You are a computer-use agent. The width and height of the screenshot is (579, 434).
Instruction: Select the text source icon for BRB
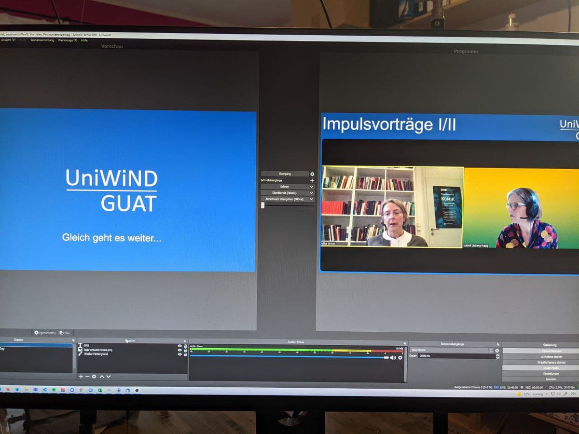click(x=80, y=345)
